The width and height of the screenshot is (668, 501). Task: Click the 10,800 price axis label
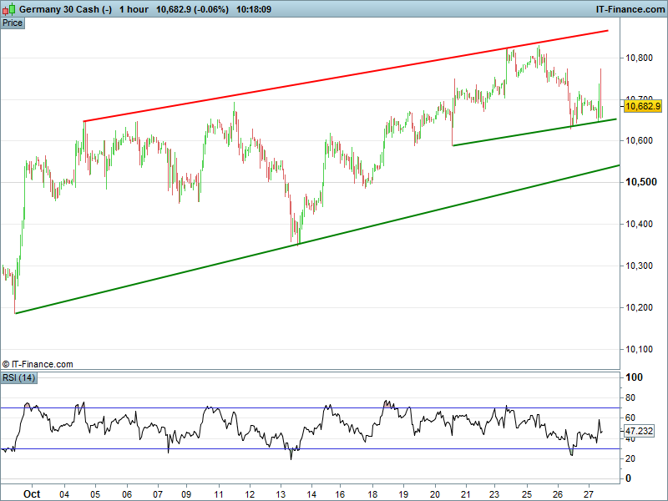click(x=639, y=58)
